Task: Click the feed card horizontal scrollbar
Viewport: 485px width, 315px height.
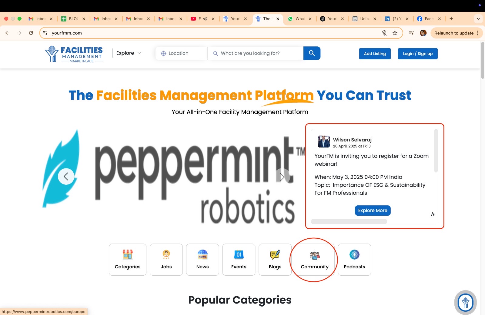Action: (x=349, y=221)
